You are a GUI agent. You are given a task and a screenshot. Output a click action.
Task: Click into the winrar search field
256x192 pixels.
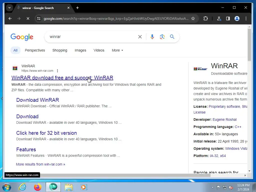tap(92, 37)
